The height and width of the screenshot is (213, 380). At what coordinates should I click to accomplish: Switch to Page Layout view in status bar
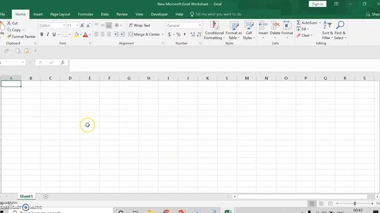(321, 204)
